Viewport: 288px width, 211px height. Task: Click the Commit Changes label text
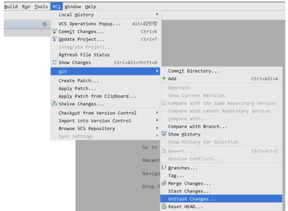81,32
